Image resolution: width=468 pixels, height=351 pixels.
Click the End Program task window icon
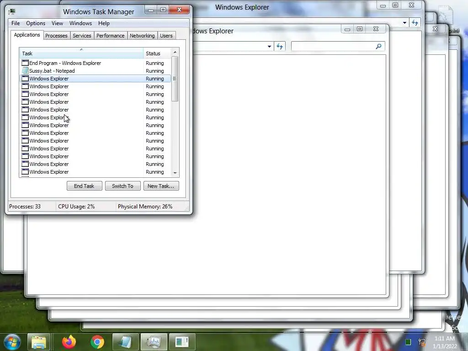[25, 63]
